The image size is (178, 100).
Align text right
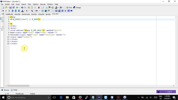(19, 11)
